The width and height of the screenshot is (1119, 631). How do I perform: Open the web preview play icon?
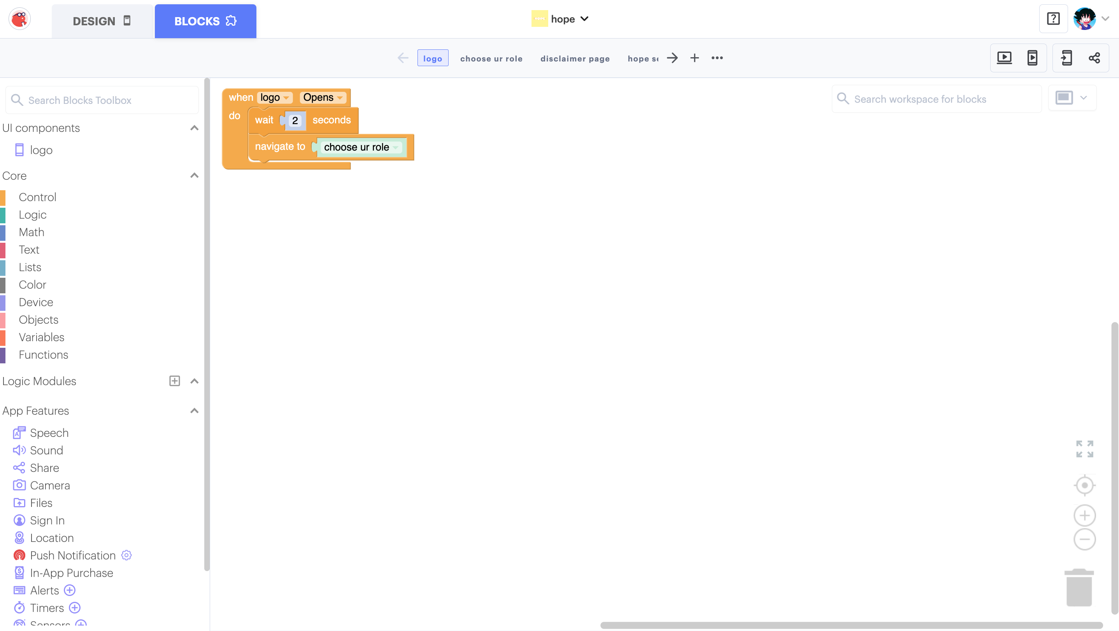[1004, 58]
